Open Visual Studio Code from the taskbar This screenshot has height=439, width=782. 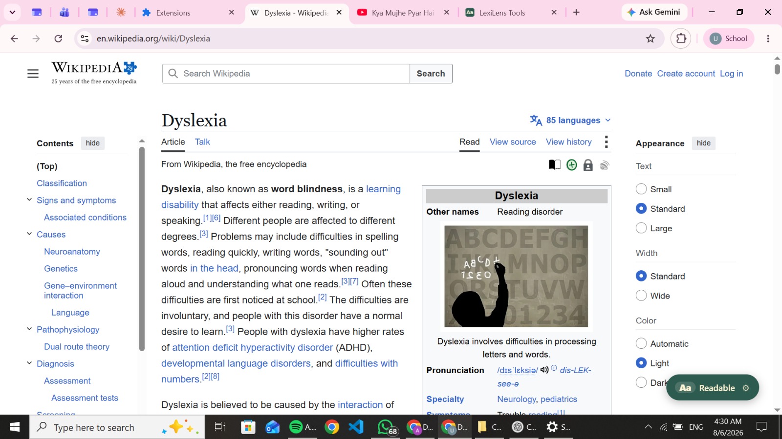(356, 427)
